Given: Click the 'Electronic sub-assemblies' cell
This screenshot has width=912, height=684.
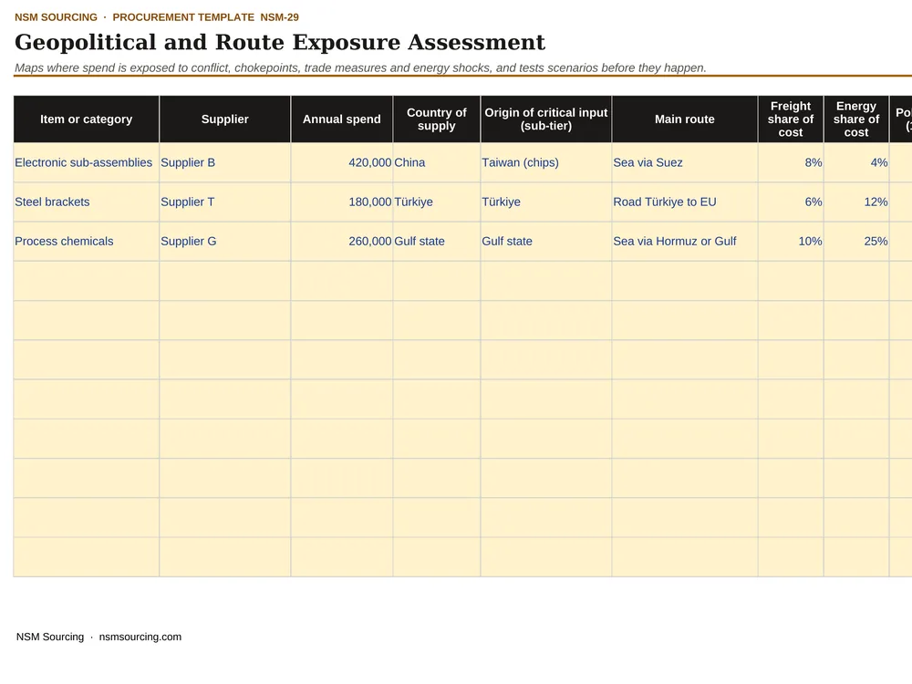Looking at the screenshot, I should (x=86, y=163).
